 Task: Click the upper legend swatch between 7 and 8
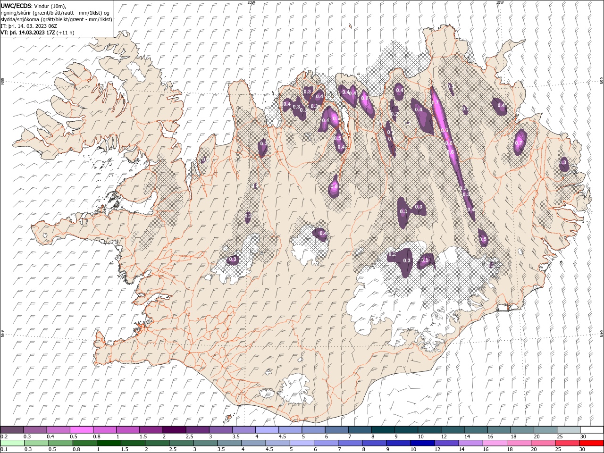pyautogui.click(x=360, y=430)
